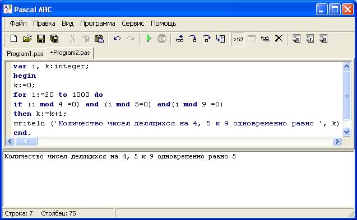This screenshot has height=220, width=357.
Task: Run to cursor icon in the toolbar
Action: [x=220, y=39]
